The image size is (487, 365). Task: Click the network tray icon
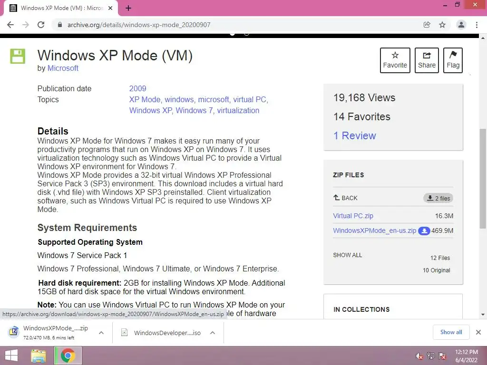(x=431, y=356)
